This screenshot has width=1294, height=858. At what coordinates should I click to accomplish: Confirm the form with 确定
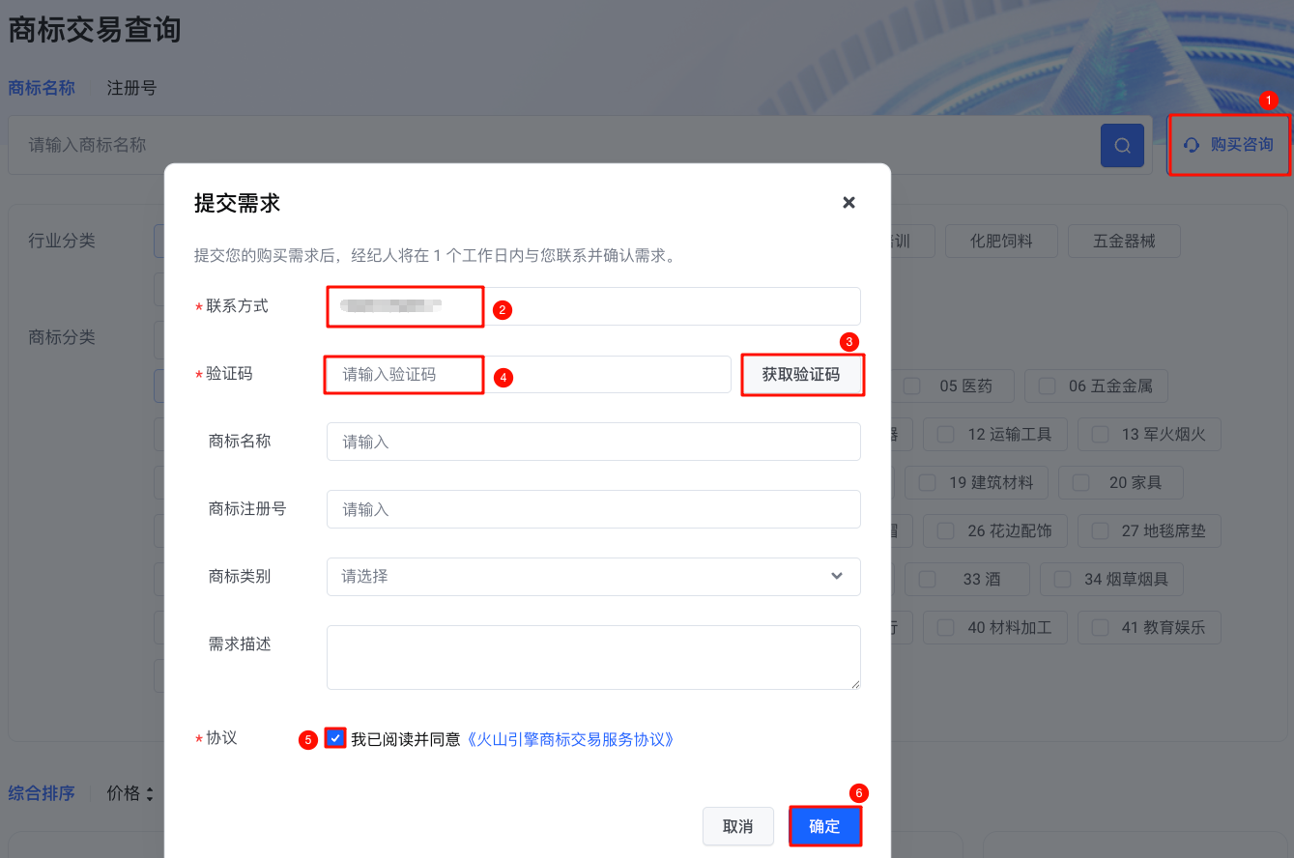point(824,827)
